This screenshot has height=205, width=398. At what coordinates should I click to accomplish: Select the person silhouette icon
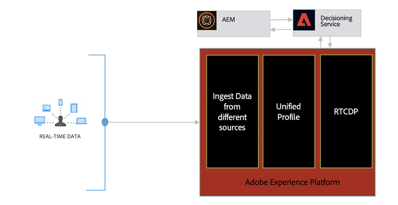pos(61,120)
